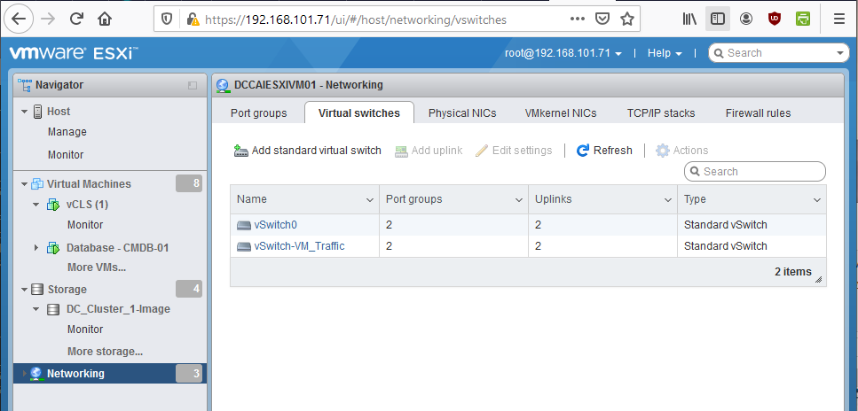Click Add standard virtual switch

[x=308, y=151]
